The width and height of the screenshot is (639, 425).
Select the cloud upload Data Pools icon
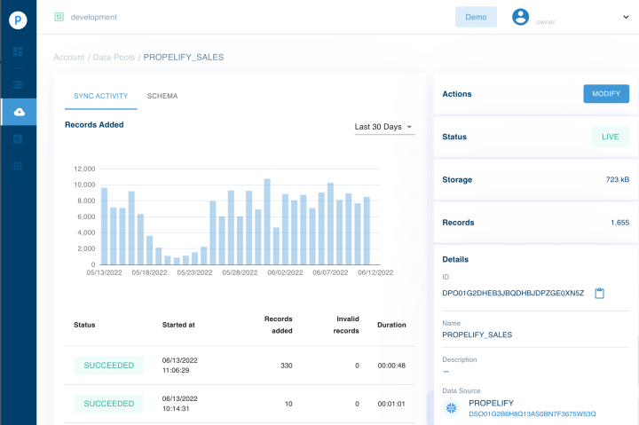[20, 112]
